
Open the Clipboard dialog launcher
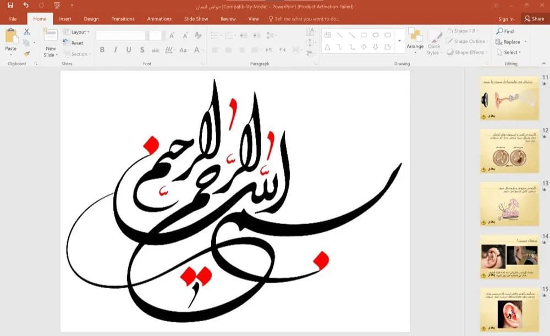pyautogui.click(x=36, y=64)
